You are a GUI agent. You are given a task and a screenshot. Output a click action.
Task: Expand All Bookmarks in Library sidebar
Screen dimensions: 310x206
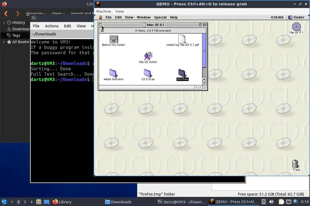click(4, 42)
